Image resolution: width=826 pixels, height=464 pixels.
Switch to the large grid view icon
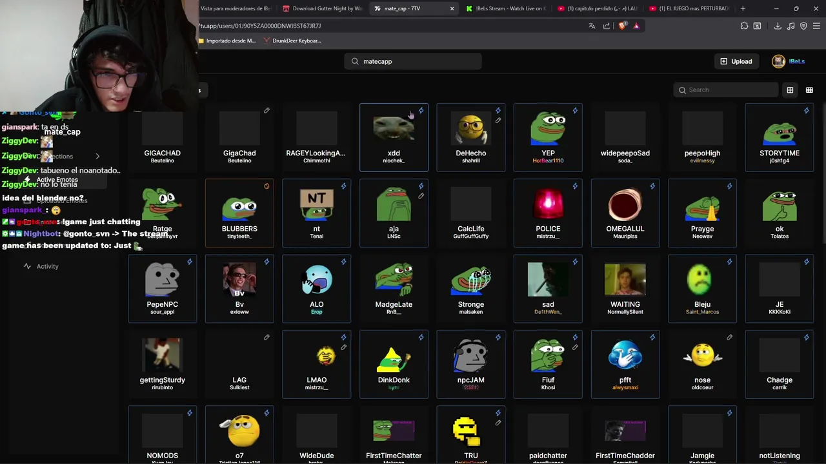[x=790, y=90]
